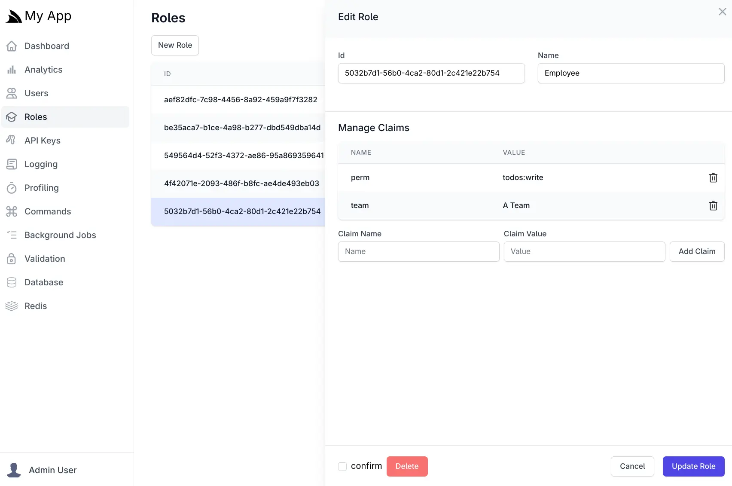Click the Redis layers icon
Screen dimensions: 732x486
point(12,306)
